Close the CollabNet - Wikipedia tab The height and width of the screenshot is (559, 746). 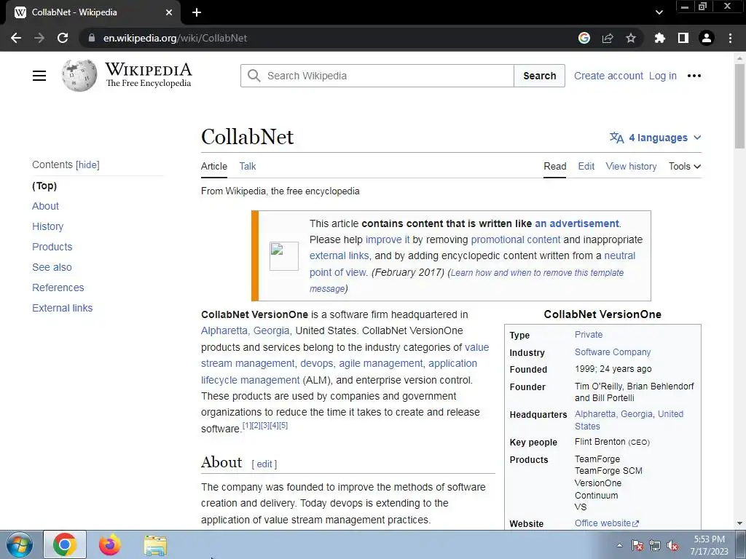tap(168, 12)
